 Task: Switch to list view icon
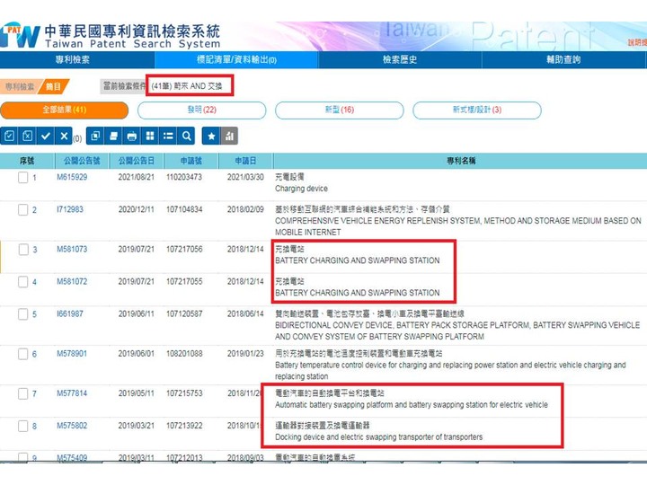coord(168,136)
